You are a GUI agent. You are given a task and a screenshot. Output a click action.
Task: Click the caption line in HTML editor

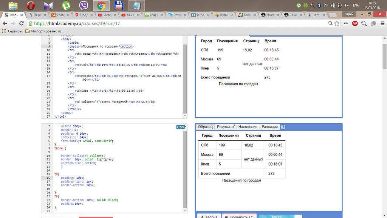tap(101, 46)
